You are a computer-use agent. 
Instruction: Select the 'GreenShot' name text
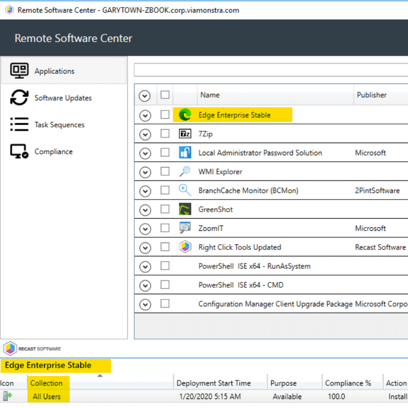click(216, 209)
